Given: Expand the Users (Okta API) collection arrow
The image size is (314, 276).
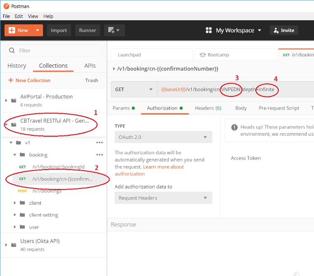Looking at the screenshot, I should click(x=6, y=245).
